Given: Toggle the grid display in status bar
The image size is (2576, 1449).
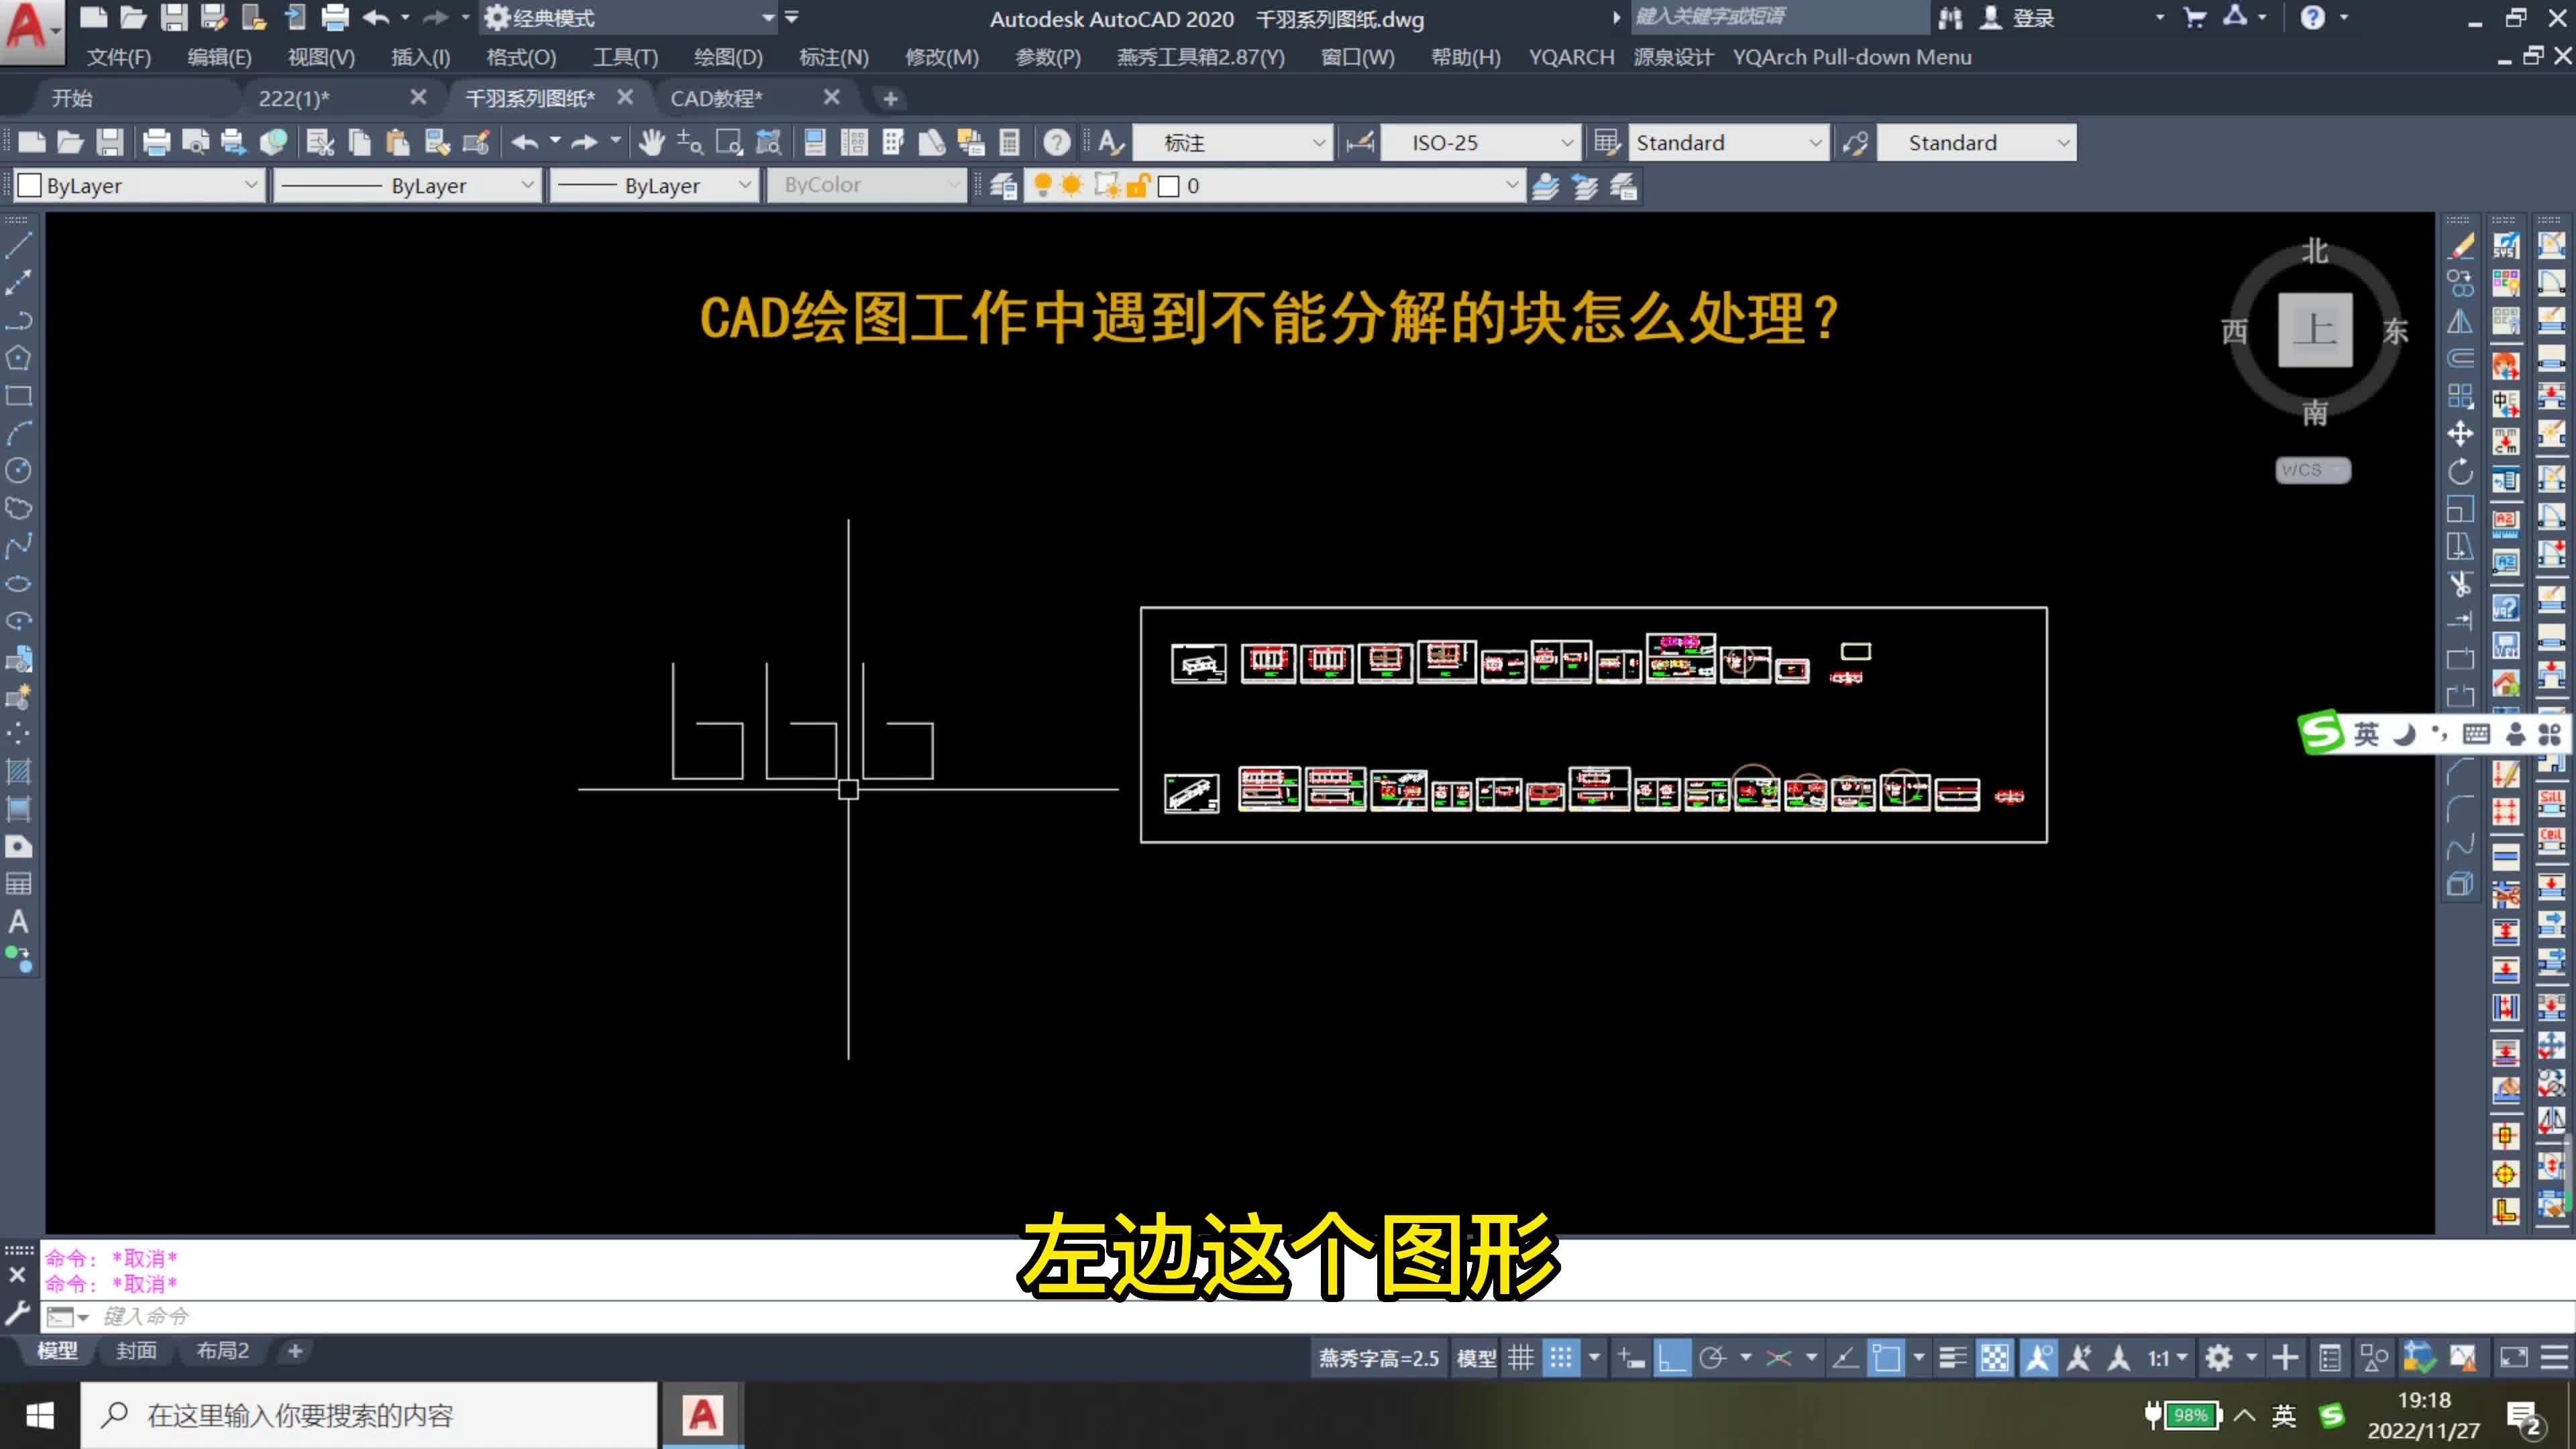Looking at the screenshot, I should click(1521, 1358).
